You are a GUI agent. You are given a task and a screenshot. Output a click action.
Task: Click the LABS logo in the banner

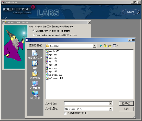(48, 13)
